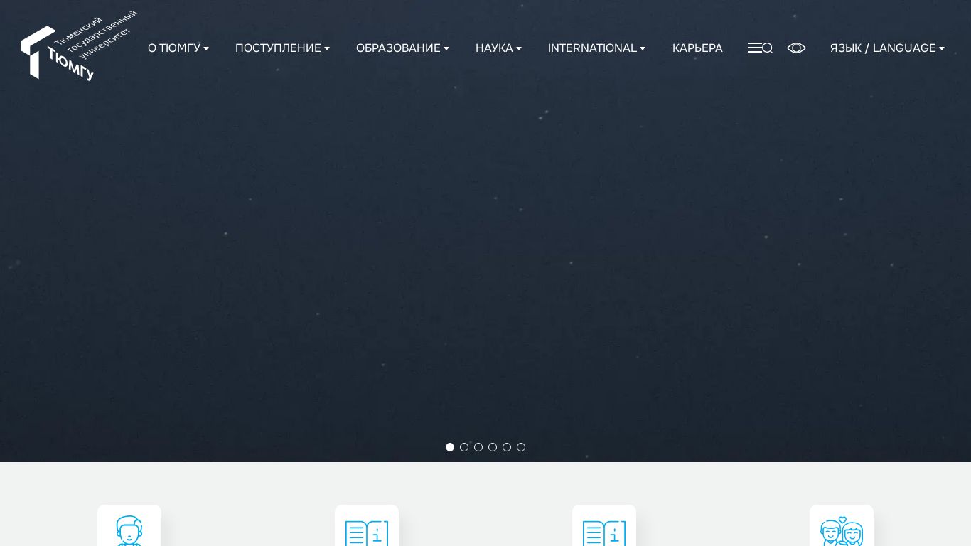Open the second open-book info icon card
The image size is (971, 546).
367,526
